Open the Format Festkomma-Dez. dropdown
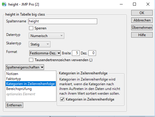The width and height of the screenshot is (155, 117). (45, 53)
